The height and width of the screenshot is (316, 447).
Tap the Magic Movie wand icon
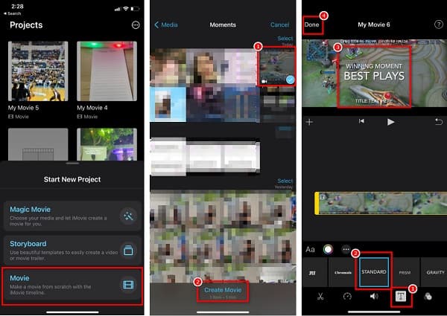[x=129, y=216]
